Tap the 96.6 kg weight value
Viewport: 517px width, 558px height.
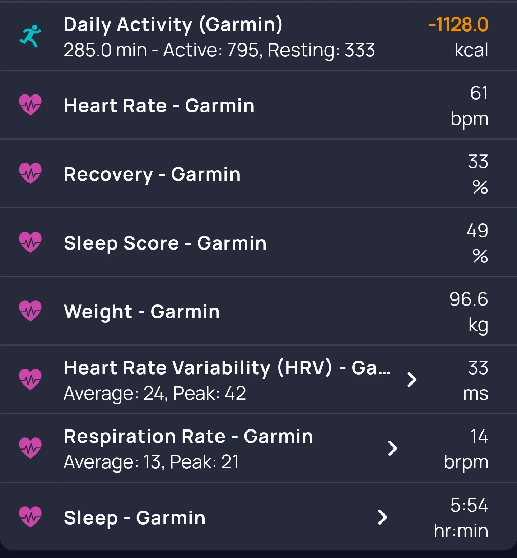[x=469, y=312]
